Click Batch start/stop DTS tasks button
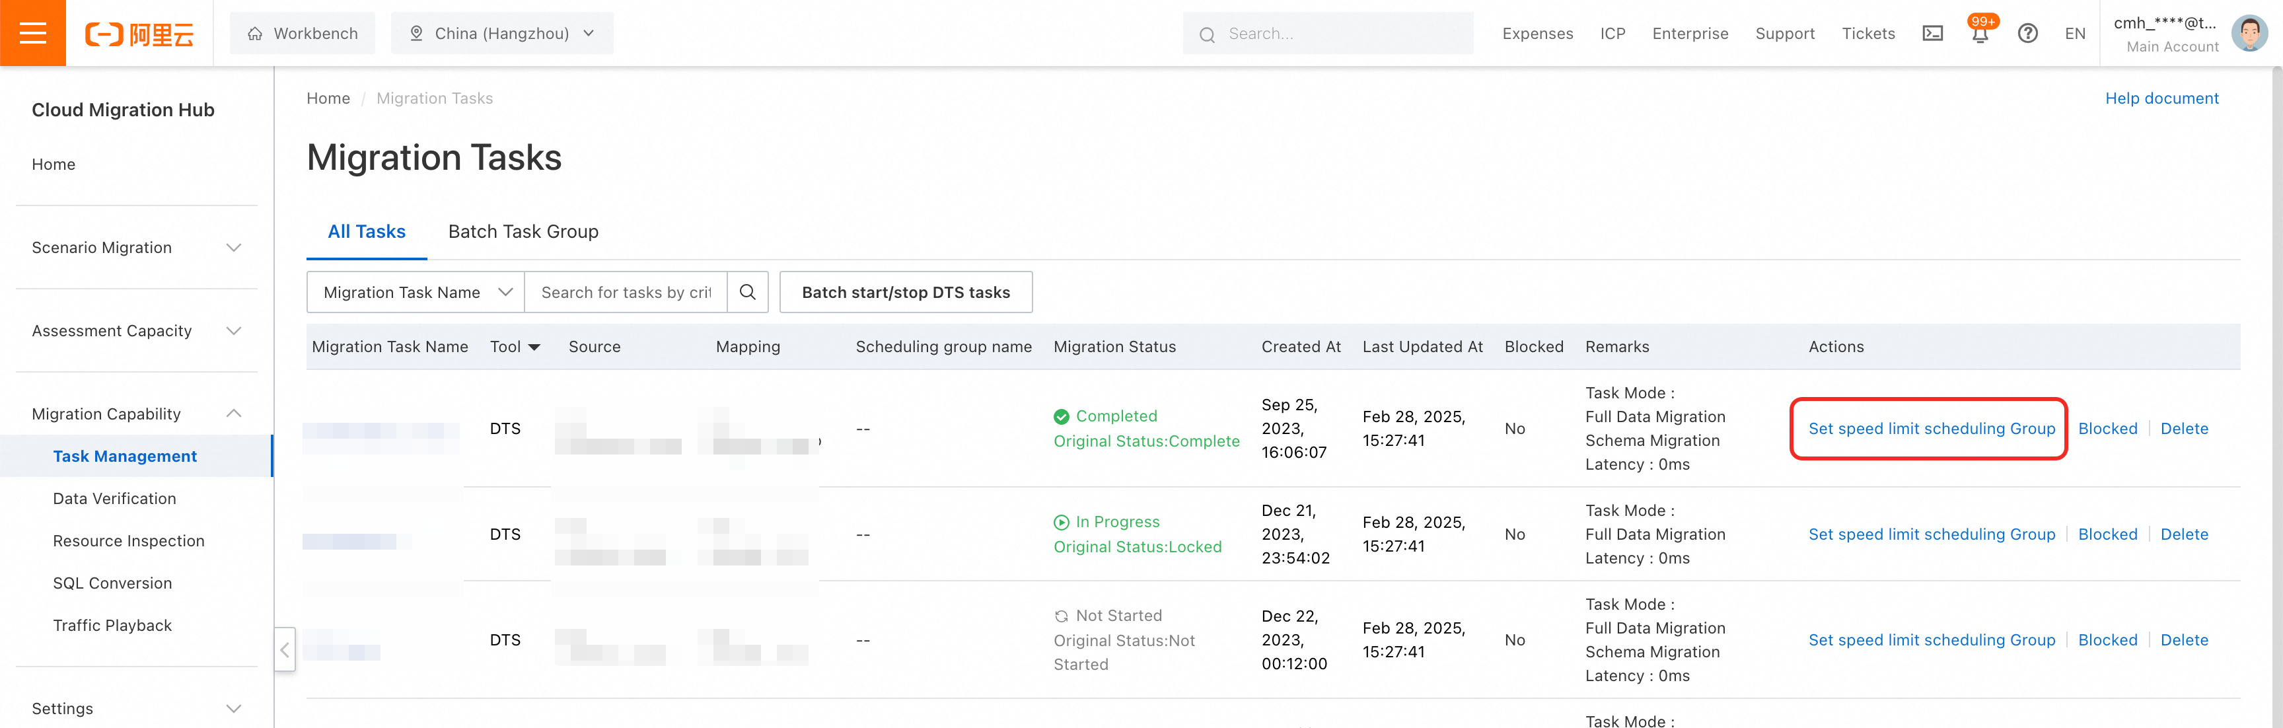2283x728 pixels. point(905,292)
